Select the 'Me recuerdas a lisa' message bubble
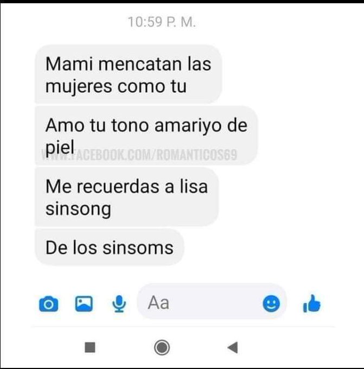 coord(126,197)
